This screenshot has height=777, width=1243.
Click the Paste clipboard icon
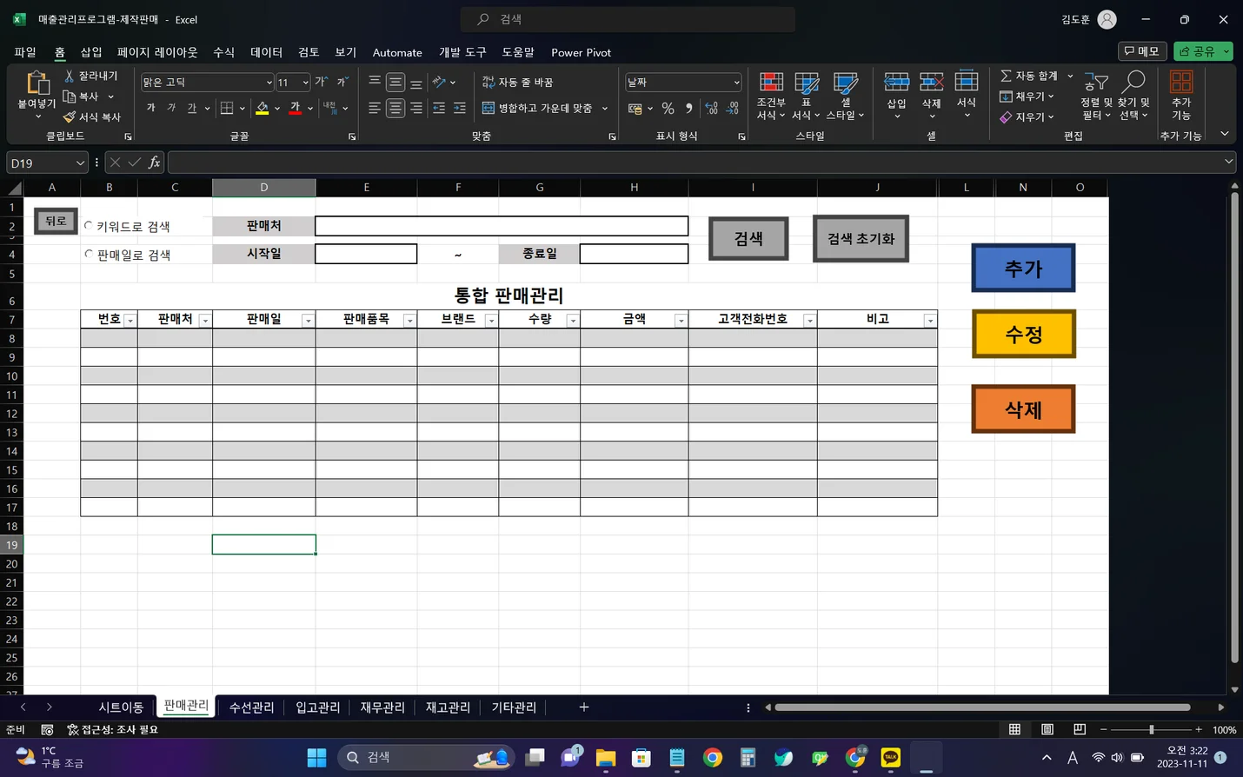point(37,83)
